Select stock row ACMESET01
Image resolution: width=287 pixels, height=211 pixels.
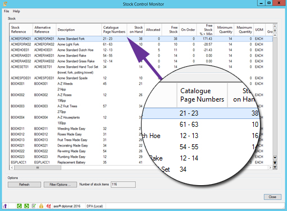point(141,70)
